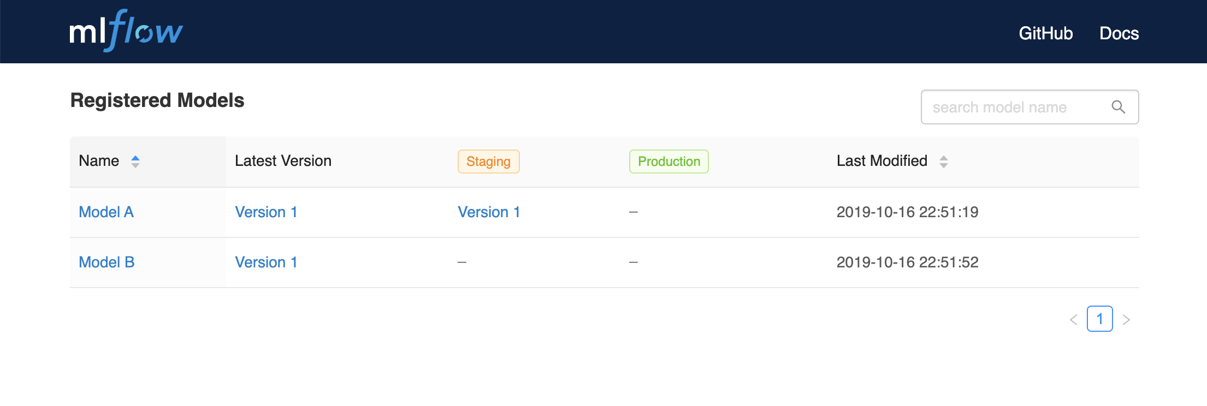
Task: Focus the search model name field
Action: point(1016,107)
